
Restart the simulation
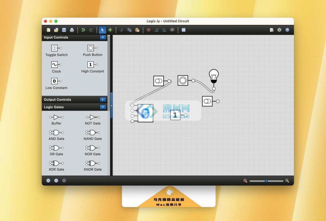[48, 181]
